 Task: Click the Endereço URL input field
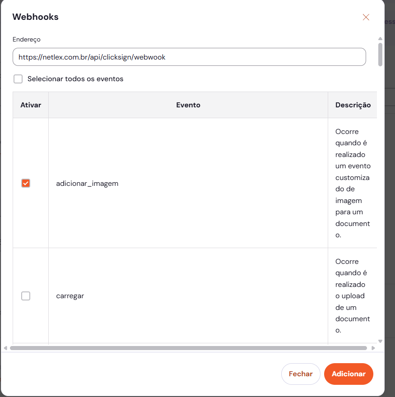(189, 57)
